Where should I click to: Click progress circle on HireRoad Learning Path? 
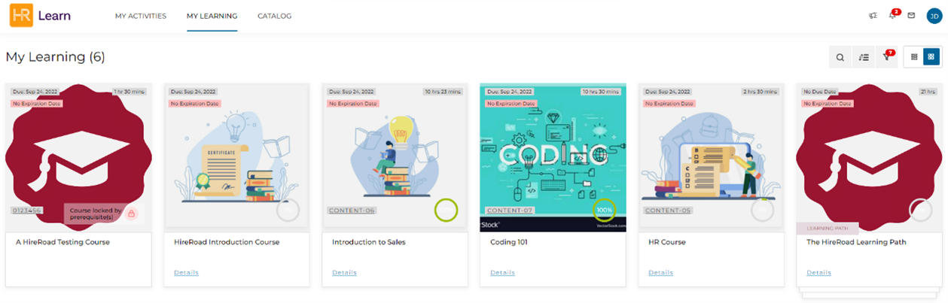click(921, 211)
